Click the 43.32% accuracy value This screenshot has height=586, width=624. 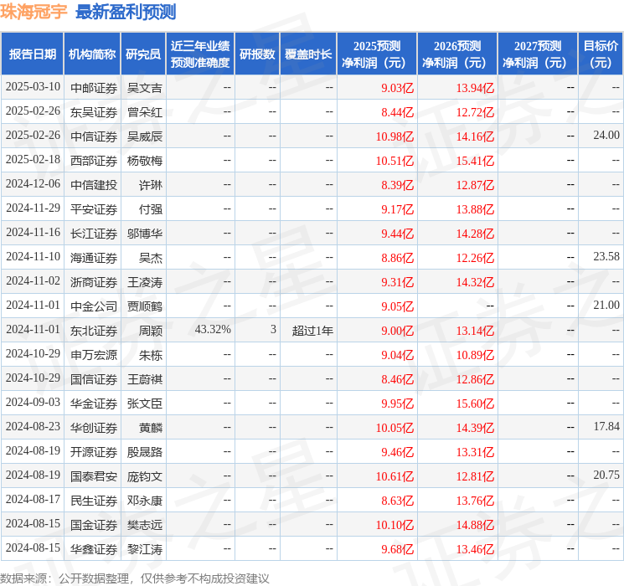(x=213, y=329)
